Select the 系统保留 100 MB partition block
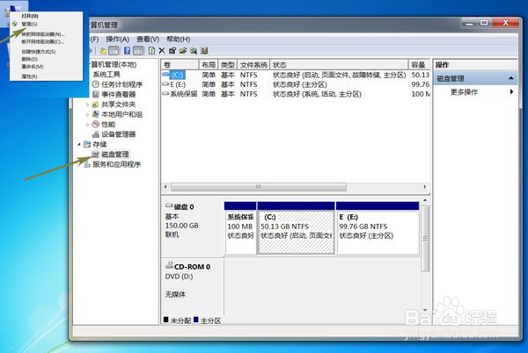Image resolution: width=528 pixels, height=353 pixels. point(240,228)
